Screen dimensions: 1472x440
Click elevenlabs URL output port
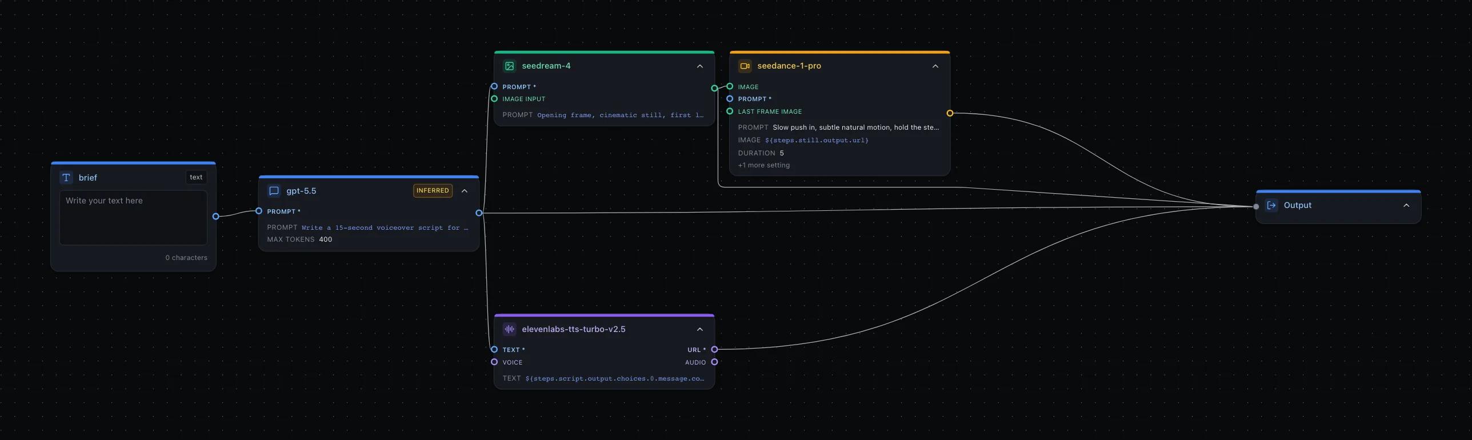(714, 349)
